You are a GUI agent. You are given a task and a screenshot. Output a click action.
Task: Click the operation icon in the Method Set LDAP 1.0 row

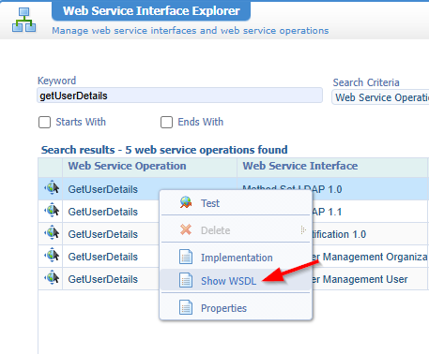[x=52, y=188]
